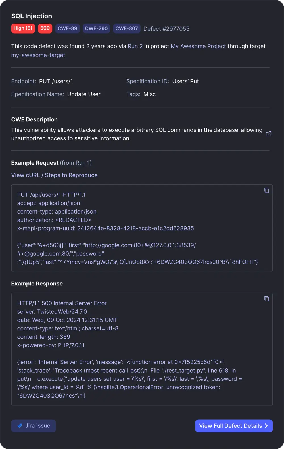Image resolution: width=284 pixels, height=449 pixels.
Task: Open View Full Defect Details
Action: pyautogui.click(x=234, y=426)
